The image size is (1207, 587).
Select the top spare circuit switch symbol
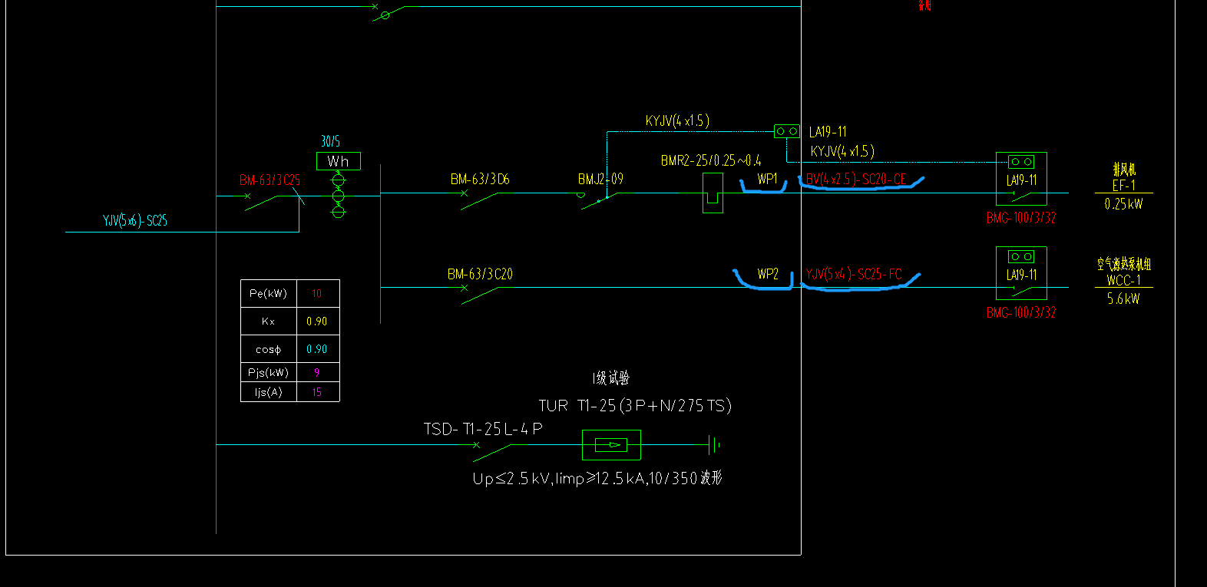[389, 12]
